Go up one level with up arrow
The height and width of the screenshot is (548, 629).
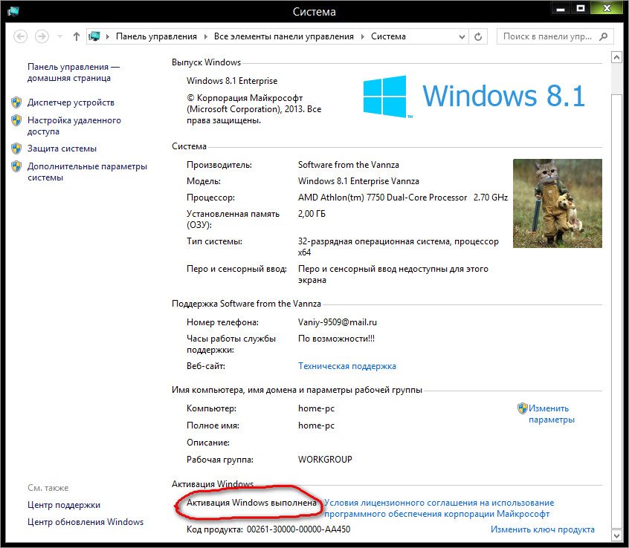coord(77,36)
